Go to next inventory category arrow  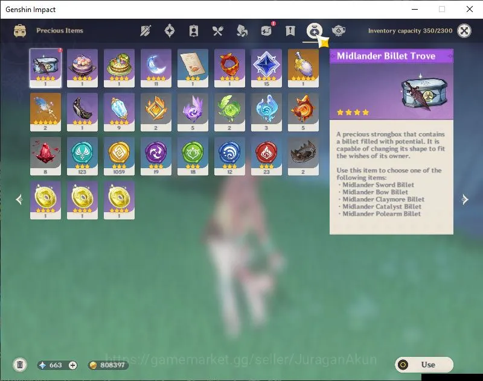pos(465,200)
